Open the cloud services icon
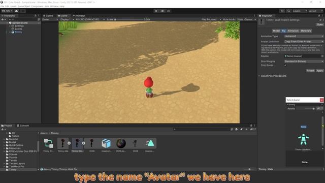325x183 pixels. 17,11
